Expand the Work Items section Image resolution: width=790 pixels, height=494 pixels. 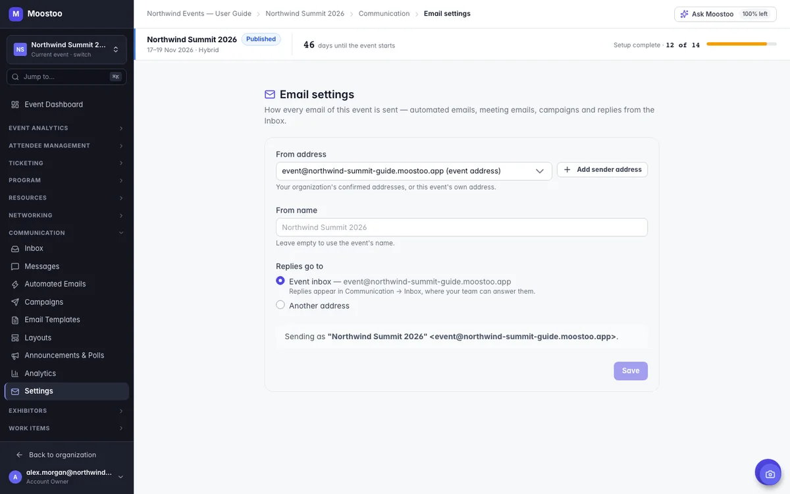pyautogui.click(x=66, y=428)
